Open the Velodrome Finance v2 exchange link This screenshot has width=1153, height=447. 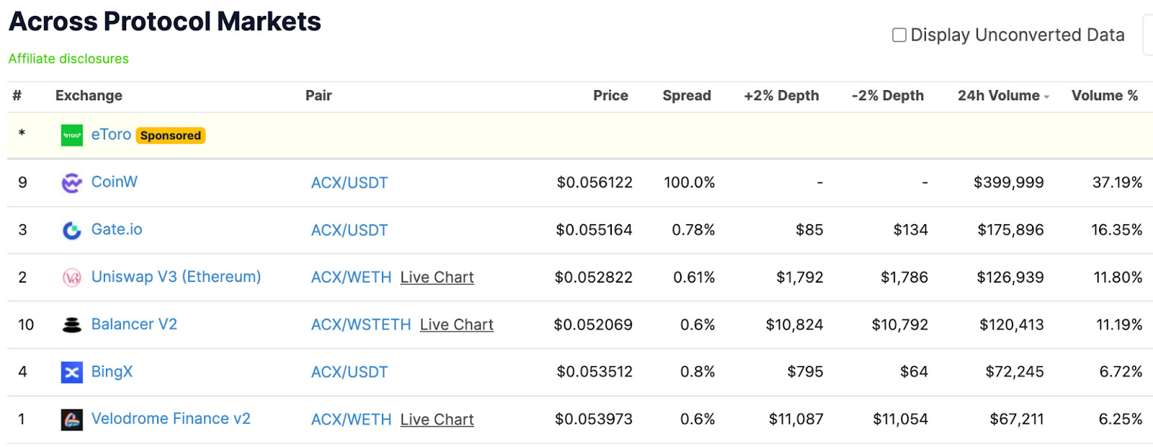coord(171,419)
